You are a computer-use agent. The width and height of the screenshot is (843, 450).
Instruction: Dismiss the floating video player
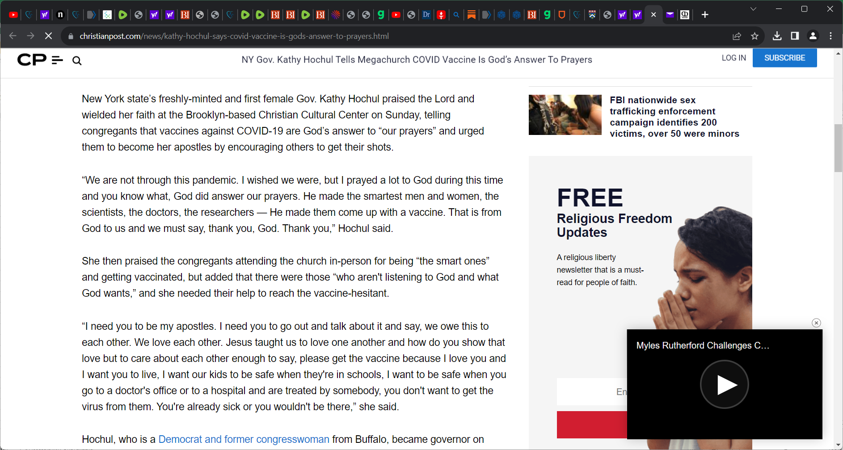tap(816, 323)
